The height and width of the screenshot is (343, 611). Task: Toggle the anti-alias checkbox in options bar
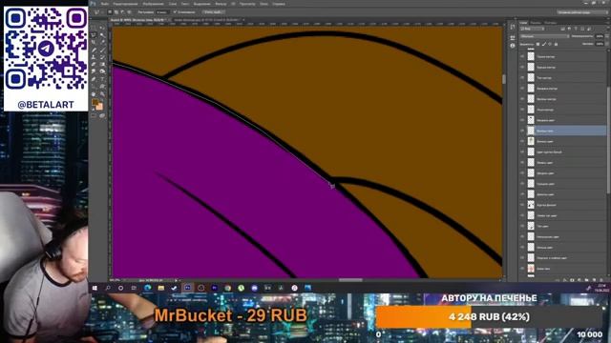[175, 12]
